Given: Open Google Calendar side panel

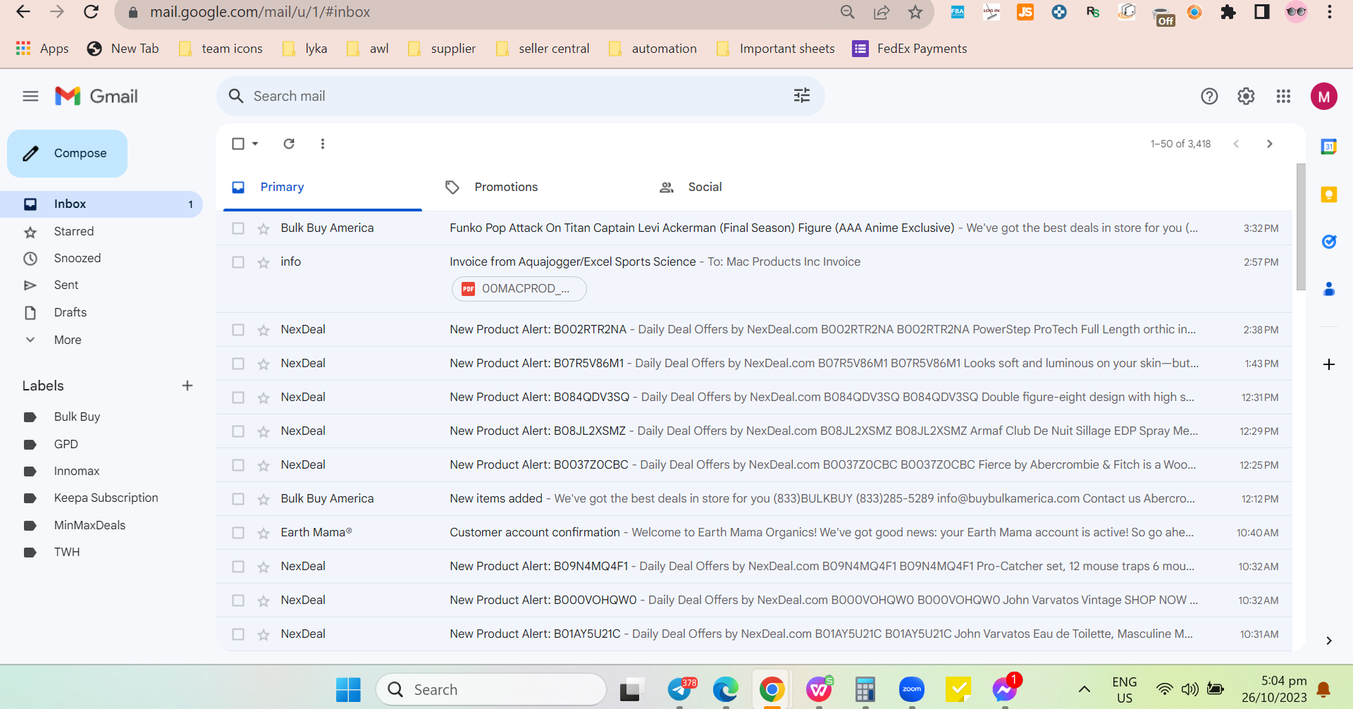Looking at the screenshot, I should tap(1329, 147).
